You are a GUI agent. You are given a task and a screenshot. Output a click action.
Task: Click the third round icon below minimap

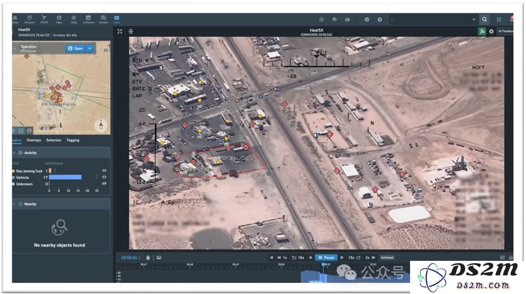[29, 130]
